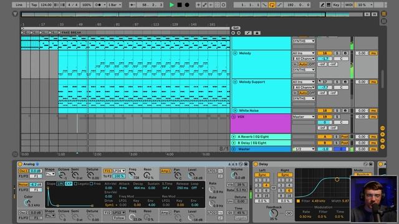Click Analog Volume knob
Image resolution: width=399 pixels, height=224 pixels.
(x=234, y=175)
